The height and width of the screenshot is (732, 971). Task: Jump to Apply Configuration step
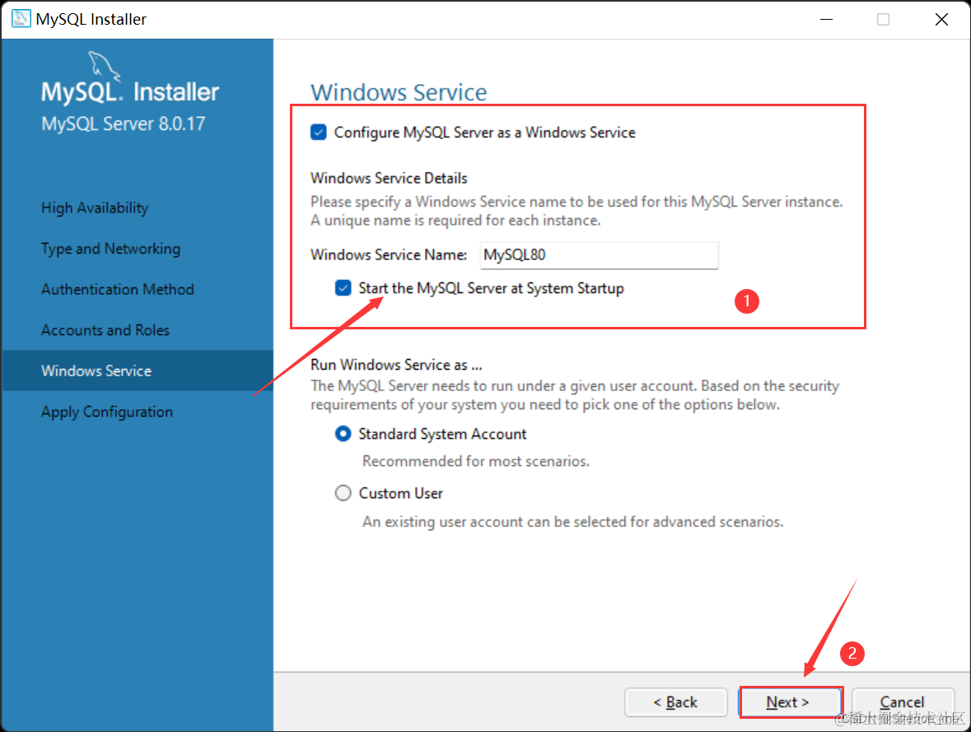[107, 412]
